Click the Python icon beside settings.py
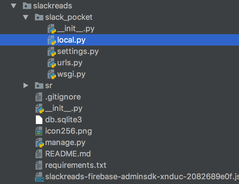This screenshot has height=184, width=239. click(52, 52)
